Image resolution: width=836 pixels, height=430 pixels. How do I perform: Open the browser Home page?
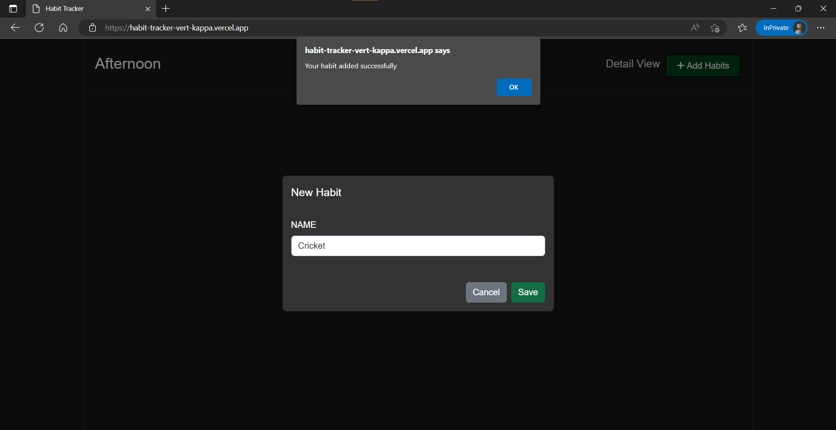[63, 27]
